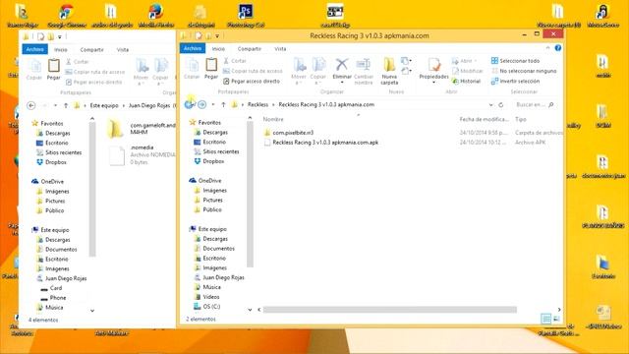Select .nomedia file in left window

pos(142,155)
